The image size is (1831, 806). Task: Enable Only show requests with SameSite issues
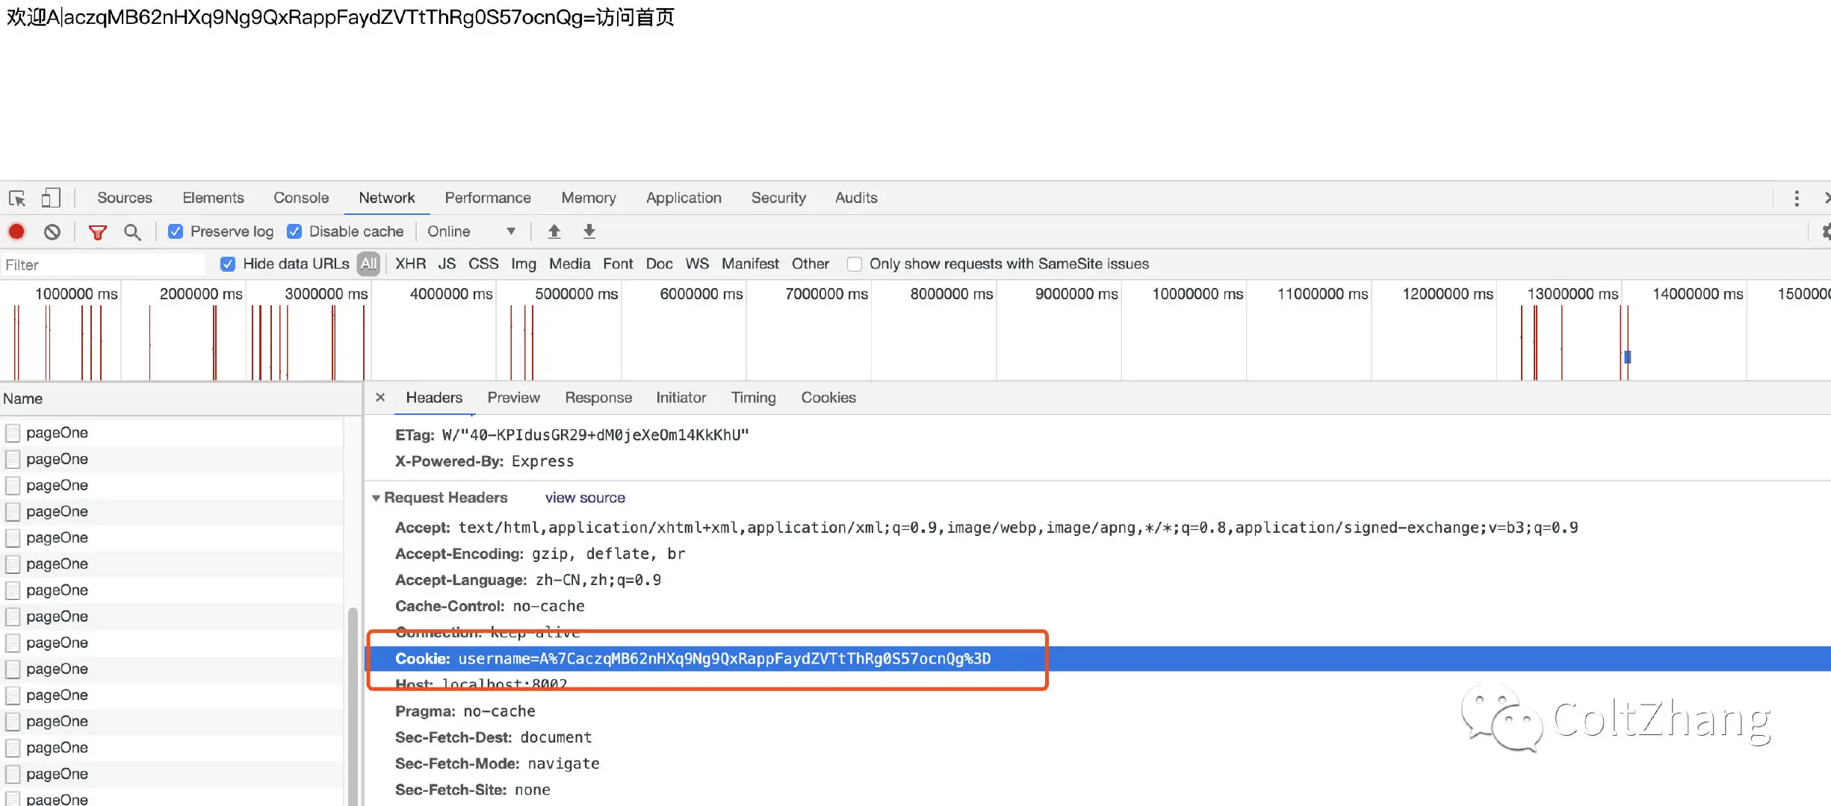click(x=855, y=264)
